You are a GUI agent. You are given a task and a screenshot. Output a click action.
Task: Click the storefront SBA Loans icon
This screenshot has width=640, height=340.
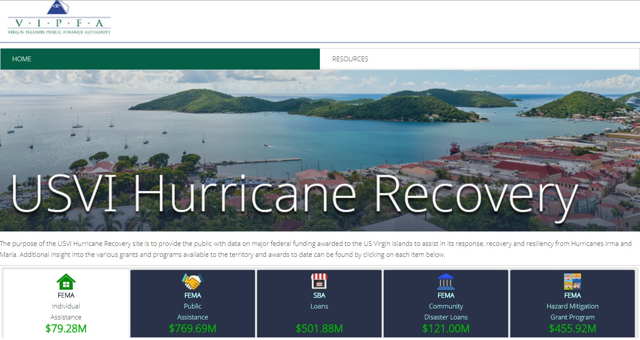(319, 281)
